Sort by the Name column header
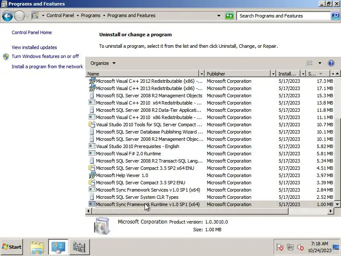341x256 pixels. point(142,74)
